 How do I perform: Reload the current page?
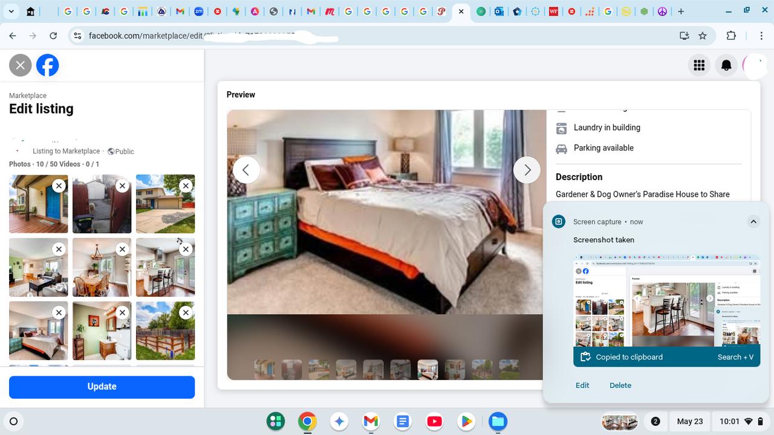[53, 36]
